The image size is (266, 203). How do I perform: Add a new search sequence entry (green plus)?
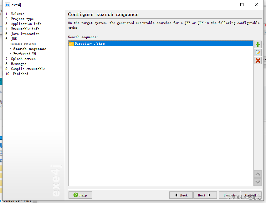[x=258, y=45]
